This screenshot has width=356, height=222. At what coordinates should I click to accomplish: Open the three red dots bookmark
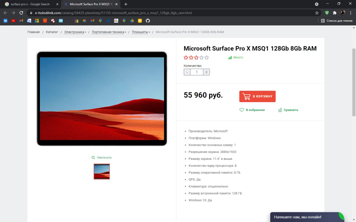click(x=53, y=21)
